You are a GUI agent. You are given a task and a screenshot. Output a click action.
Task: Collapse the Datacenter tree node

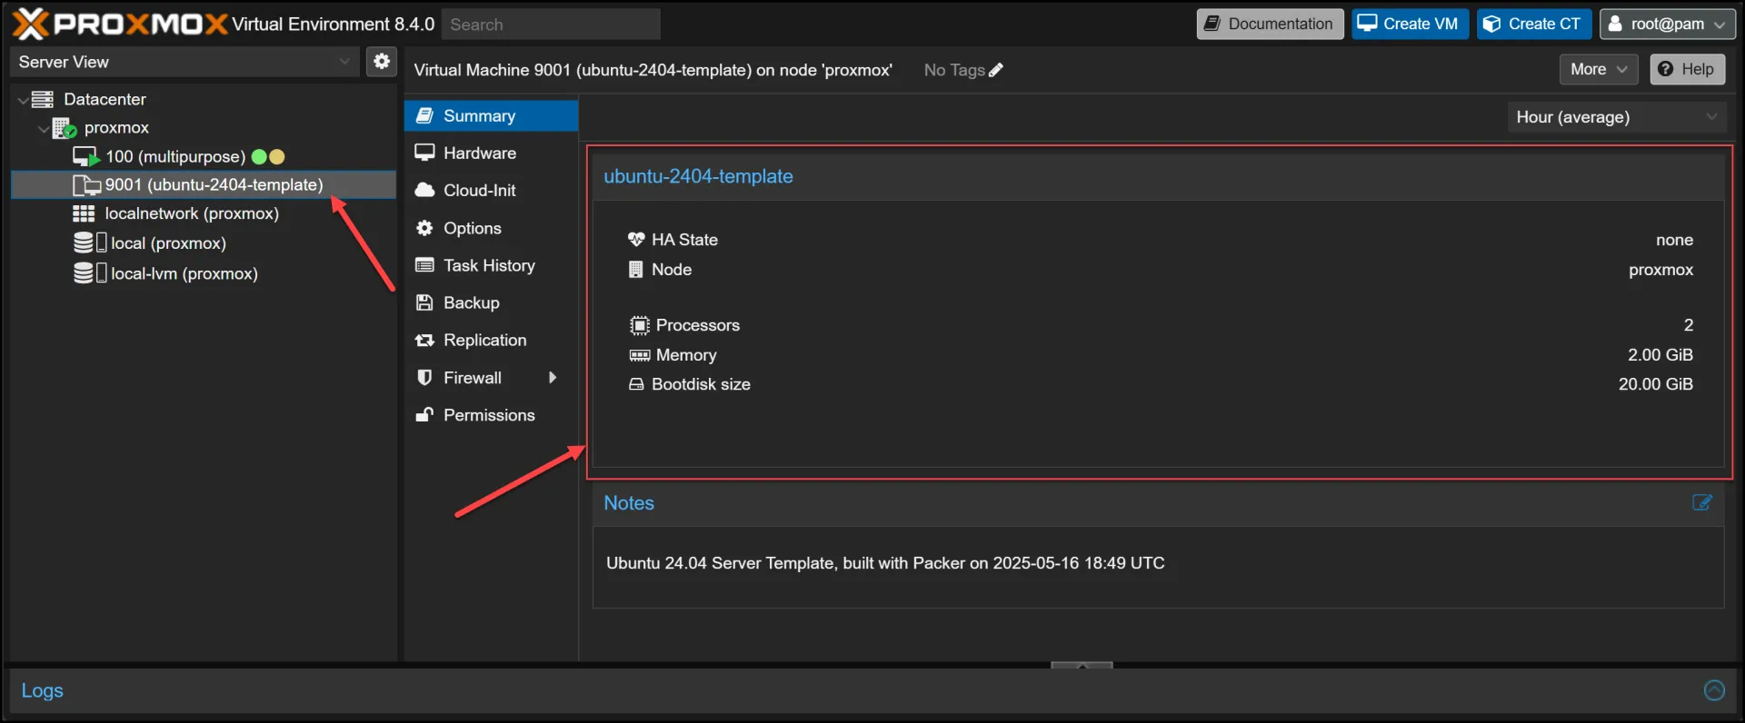click(23, 100)
